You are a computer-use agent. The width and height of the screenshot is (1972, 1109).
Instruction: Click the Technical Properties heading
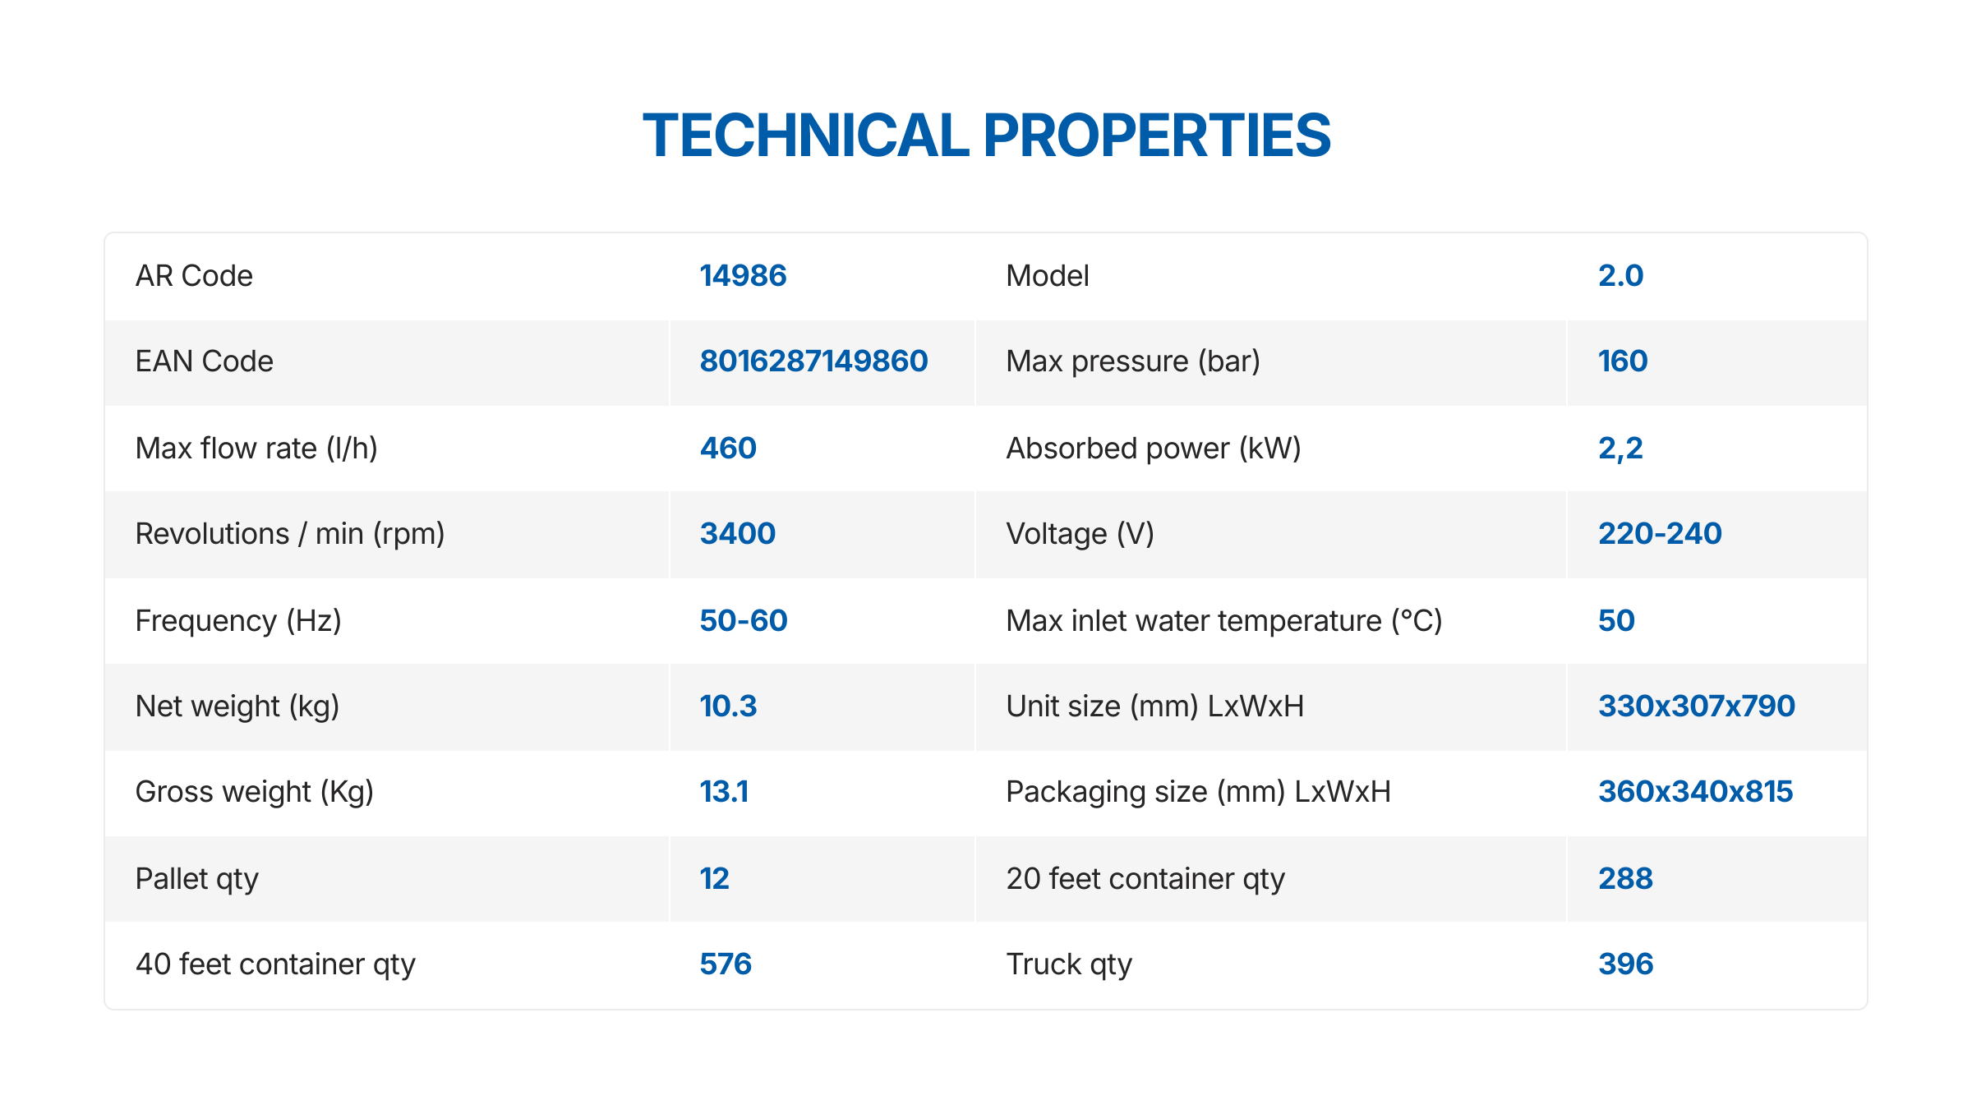click(986, 136)
